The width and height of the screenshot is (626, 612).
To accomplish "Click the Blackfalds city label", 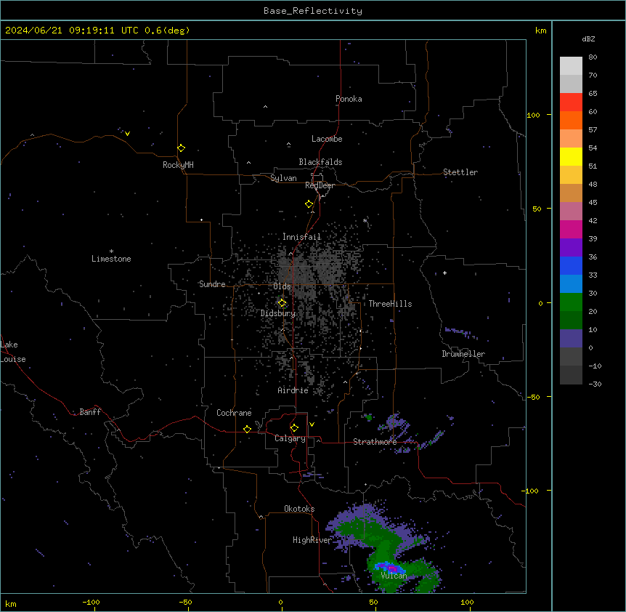I will [320, 162].
